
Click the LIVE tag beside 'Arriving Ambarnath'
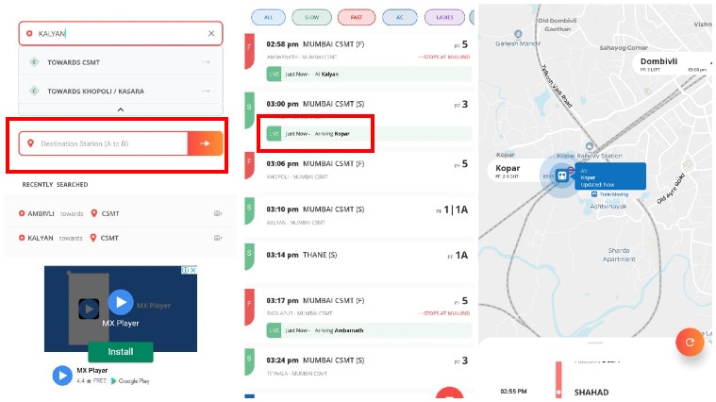click(274, 330)
